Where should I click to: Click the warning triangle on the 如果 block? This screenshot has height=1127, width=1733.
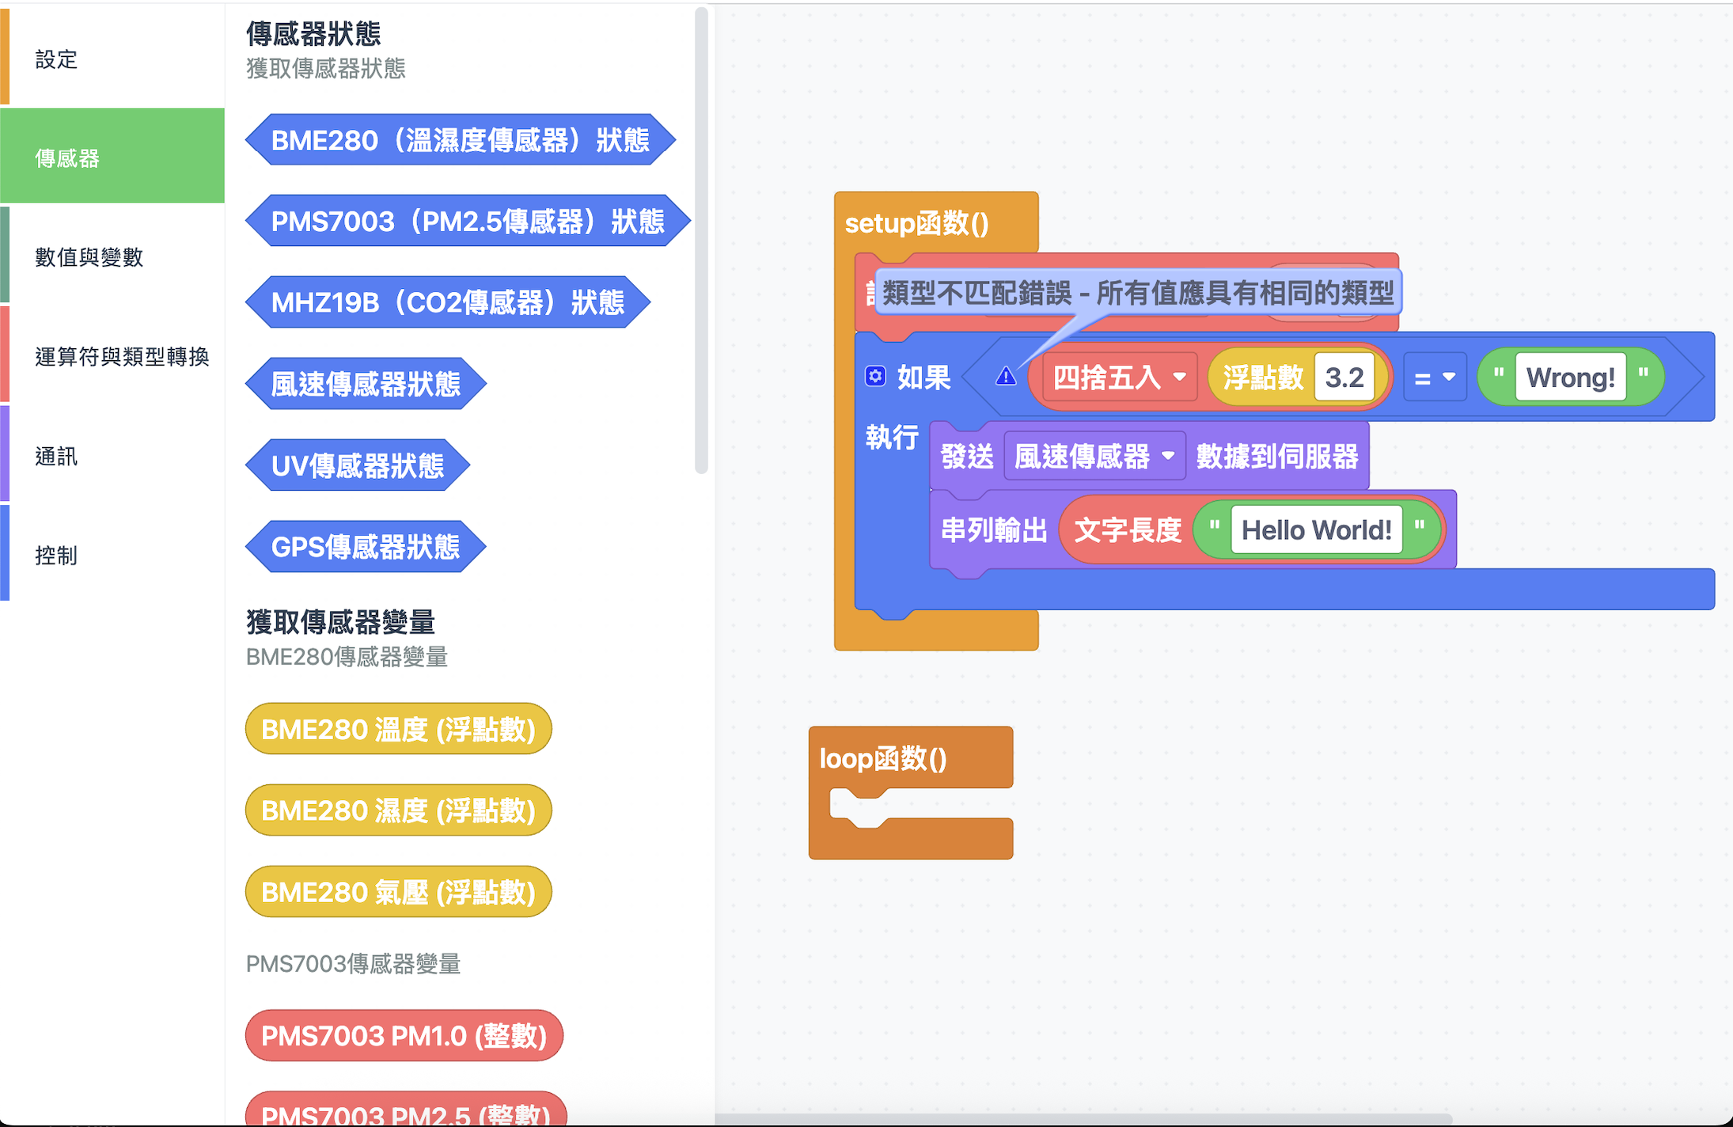tap(1007, 378)
